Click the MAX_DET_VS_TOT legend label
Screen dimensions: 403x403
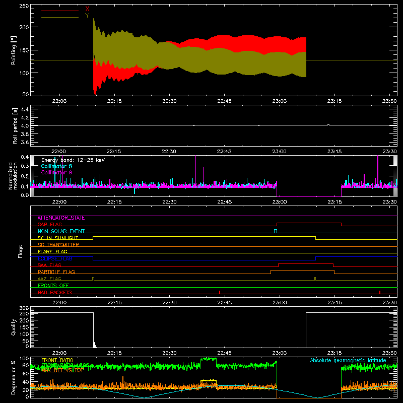coord(62,370)
